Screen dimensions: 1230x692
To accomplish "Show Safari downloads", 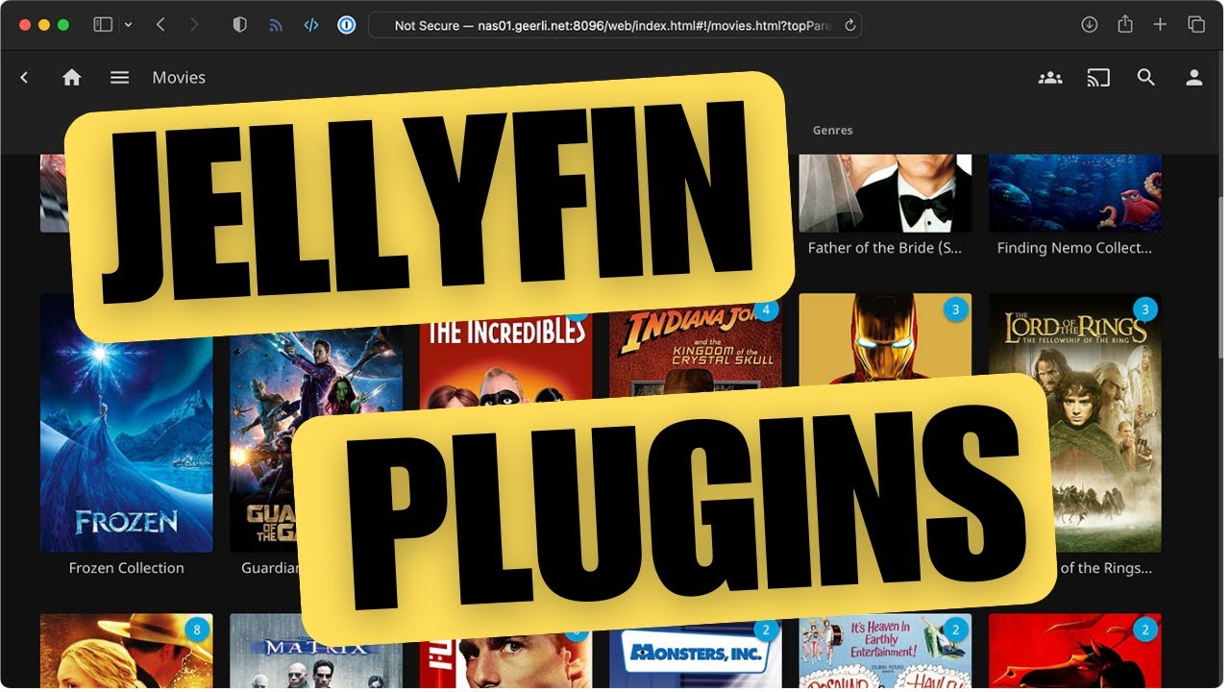I will [x=1090, y=25].
